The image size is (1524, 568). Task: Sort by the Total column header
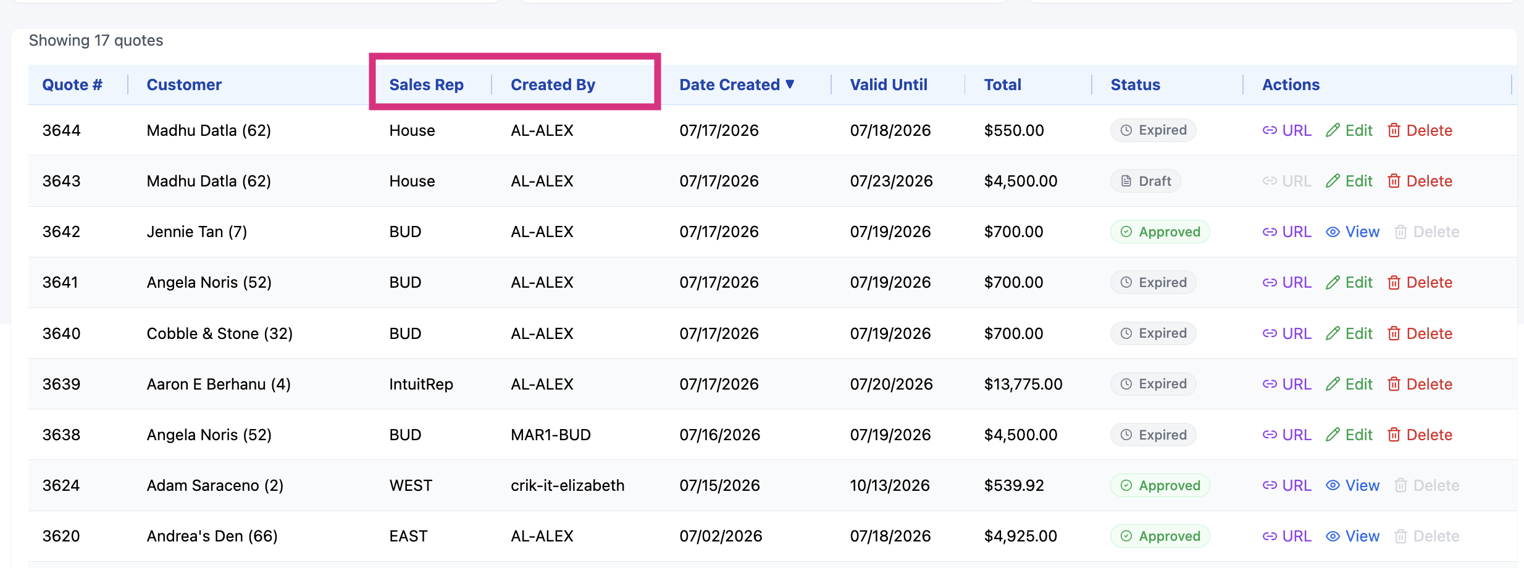(x=1002, y=85)
